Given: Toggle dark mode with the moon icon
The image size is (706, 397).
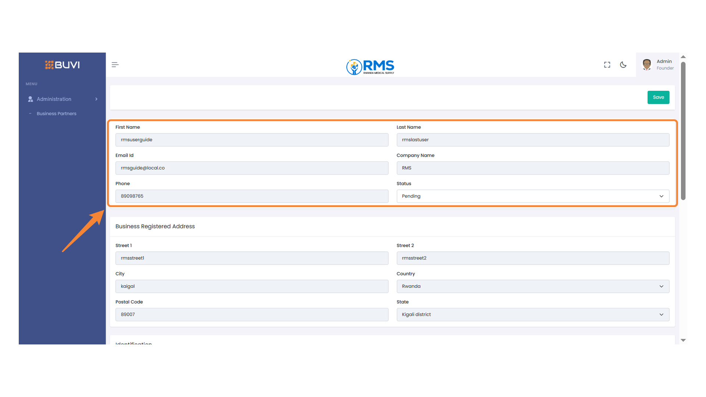Looking at the screenshot, I should click(623, 64).
